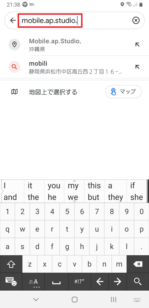The height and width of the screenshot is (308, 149).
Task: Open the symbols #!? keyboard
Action: pos(80,282)
